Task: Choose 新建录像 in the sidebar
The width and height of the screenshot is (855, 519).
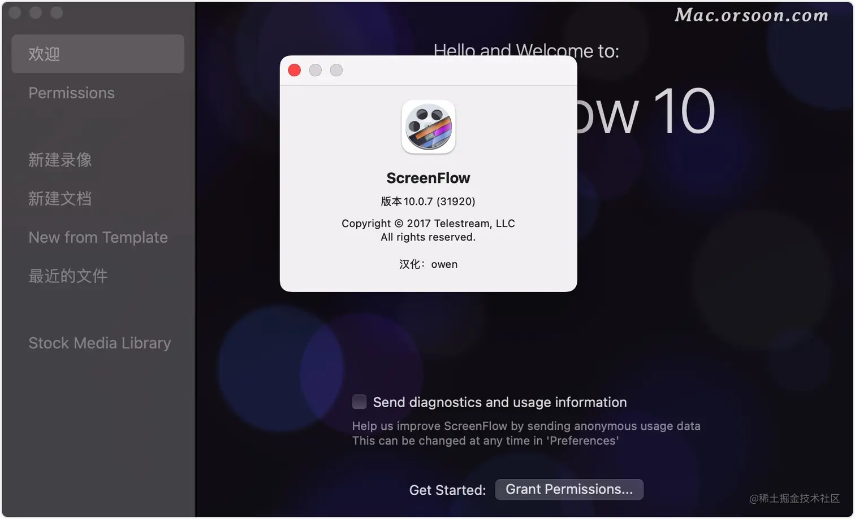Action: (60, 160)
